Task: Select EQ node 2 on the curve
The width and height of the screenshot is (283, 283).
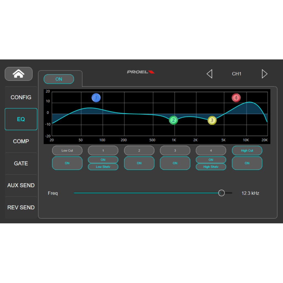Action: [x=173, y=120]
